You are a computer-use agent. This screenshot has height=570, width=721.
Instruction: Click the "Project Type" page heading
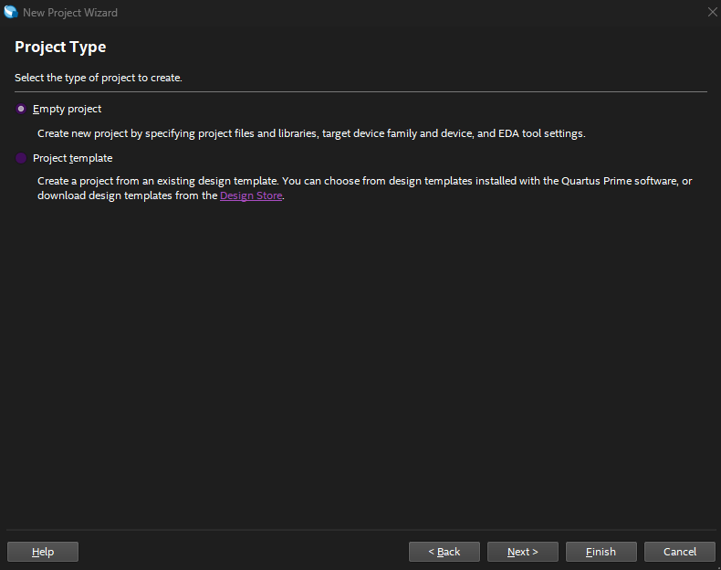point(60,47)
